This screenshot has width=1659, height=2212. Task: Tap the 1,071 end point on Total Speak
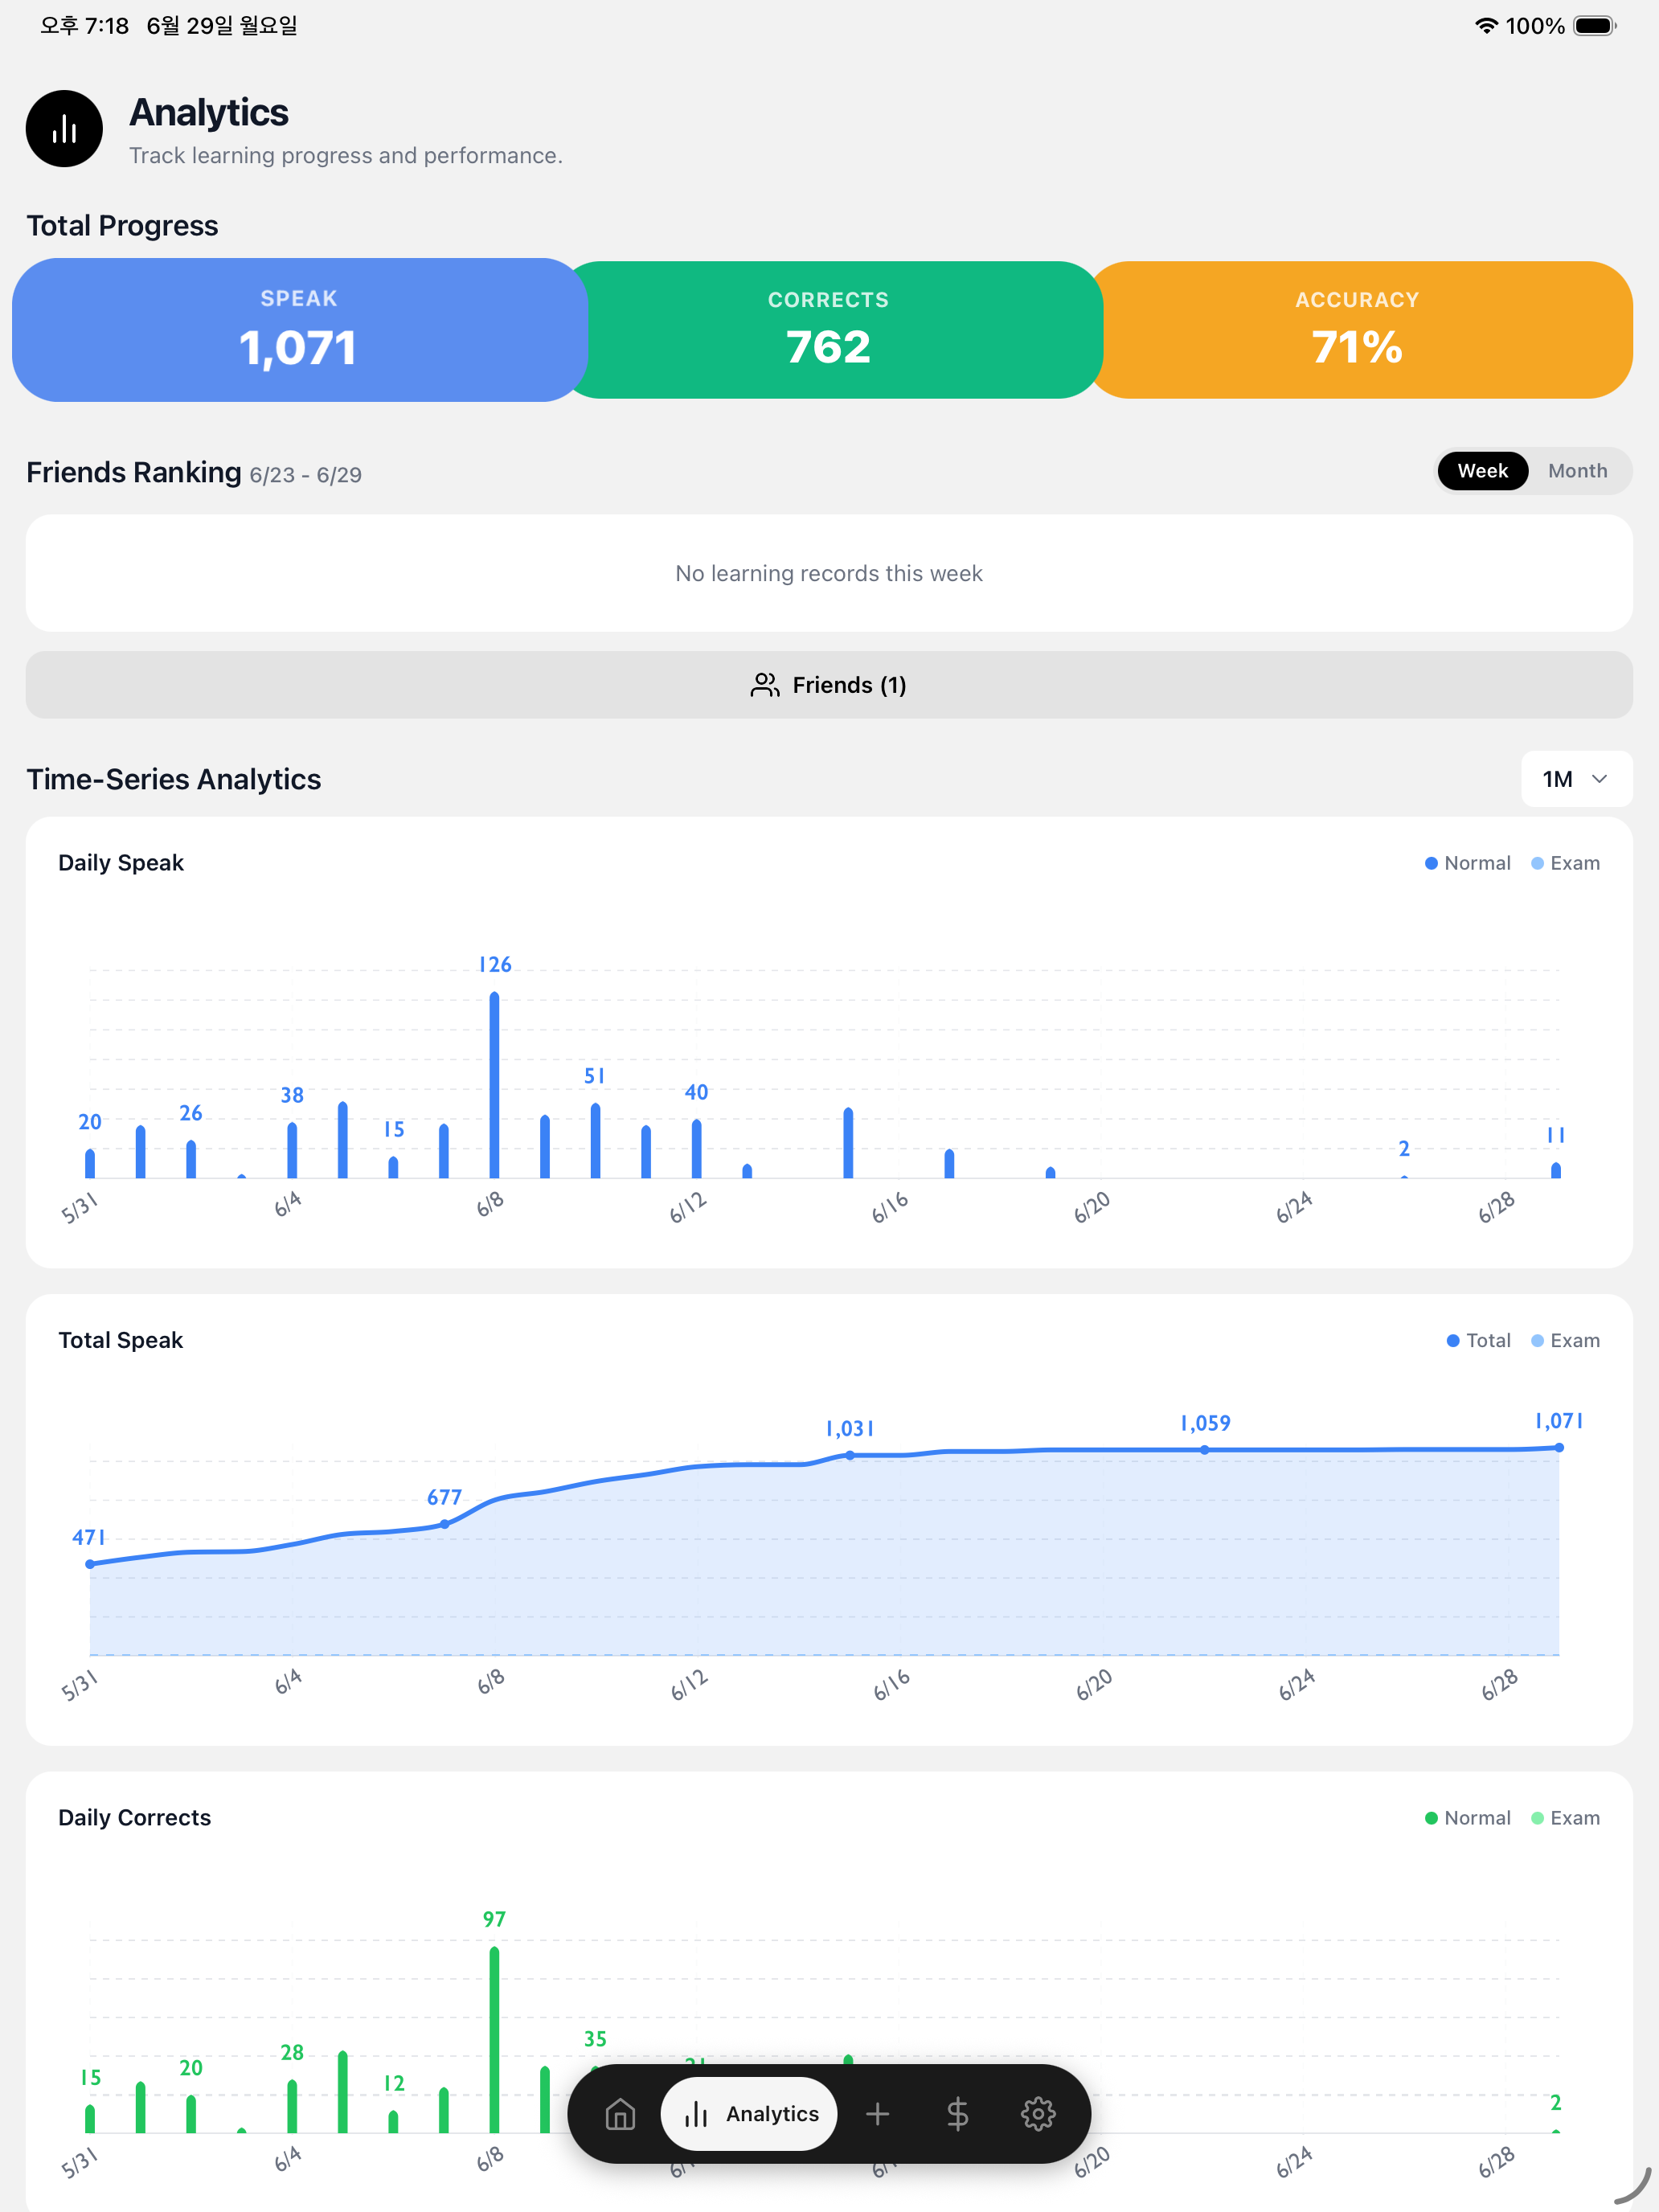click(1558, 1448)
